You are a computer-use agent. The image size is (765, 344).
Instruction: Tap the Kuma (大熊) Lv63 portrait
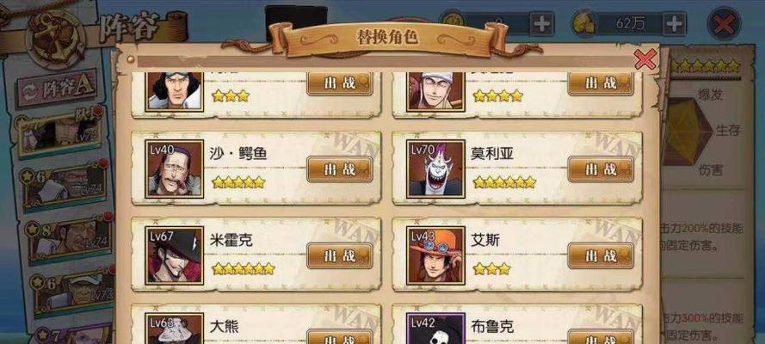174,329
